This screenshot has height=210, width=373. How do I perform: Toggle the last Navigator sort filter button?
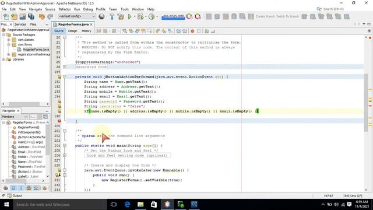(x=44, y=188)
